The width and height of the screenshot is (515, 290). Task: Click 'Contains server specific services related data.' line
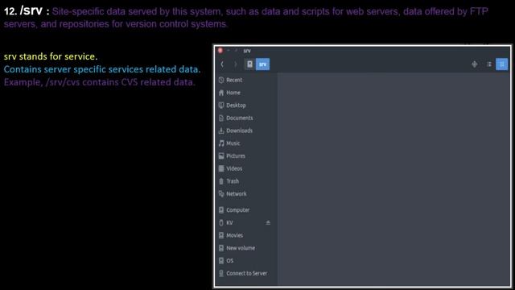coord(102,69)
